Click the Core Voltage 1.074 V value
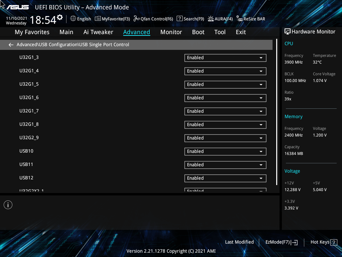 tap(320, 81)
